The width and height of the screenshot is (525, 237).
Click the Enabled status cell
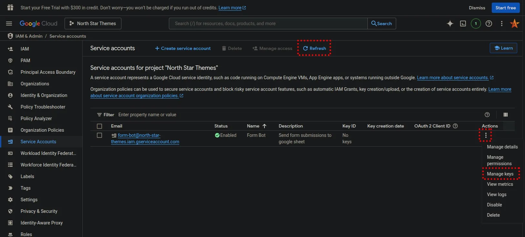(x=225, y=135)
